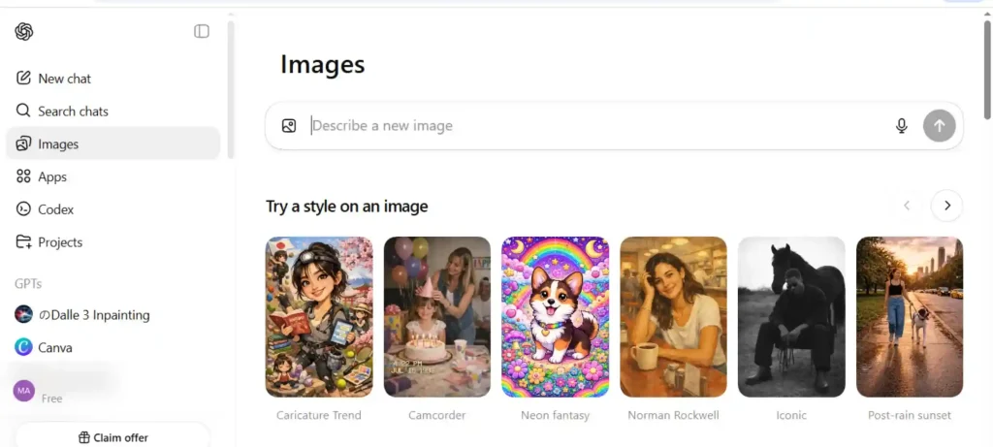
Task: Start a New chat
Action: 64,79
